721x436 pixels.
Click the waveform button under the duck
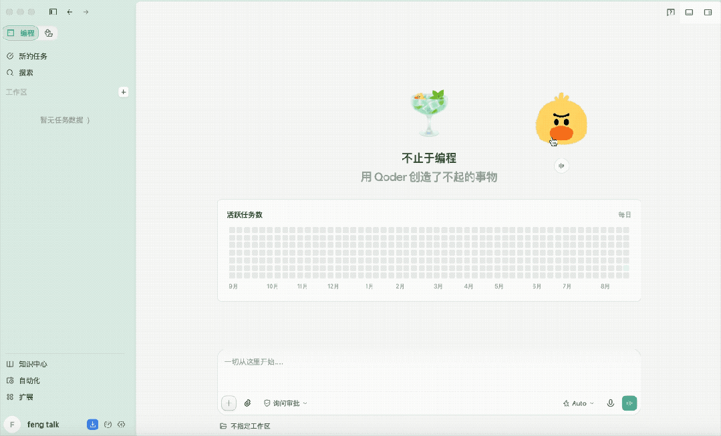click(x=561, y=166)
